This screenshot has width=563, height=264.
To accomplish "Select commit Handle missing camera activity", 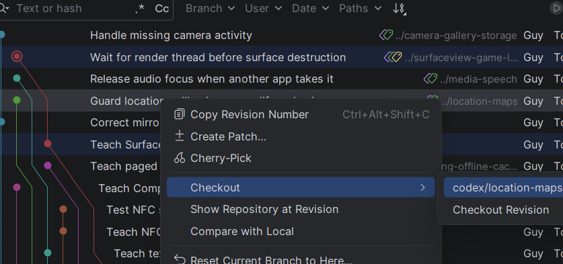I will click(x=171, y=35).
